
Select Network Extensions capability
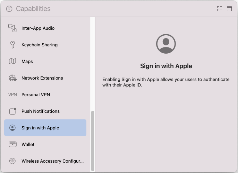[x=45, y=78]
